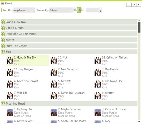Open the Group By Album dropdown
Screen dimensions: 142x124
tap(61, 10)
